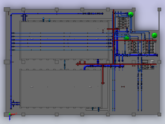
Task: Pick the blue elbow pipe above lower basin
Action: pyautogui.click(x=85, y=67)
